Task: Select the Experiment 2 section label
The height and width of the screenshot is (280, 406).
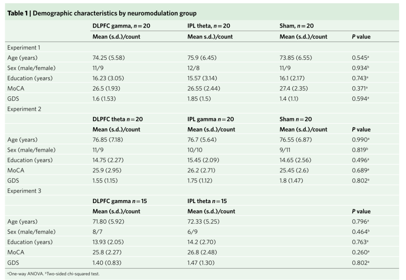Action: (x=24, y=109)
